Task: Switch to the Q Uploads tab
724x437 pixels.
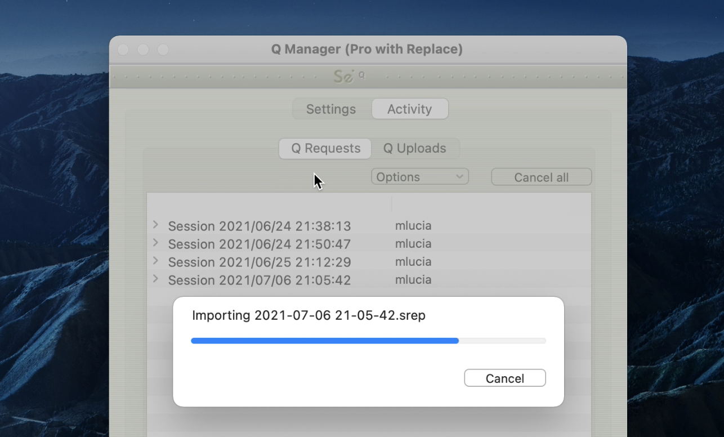Action: point(415,149)
